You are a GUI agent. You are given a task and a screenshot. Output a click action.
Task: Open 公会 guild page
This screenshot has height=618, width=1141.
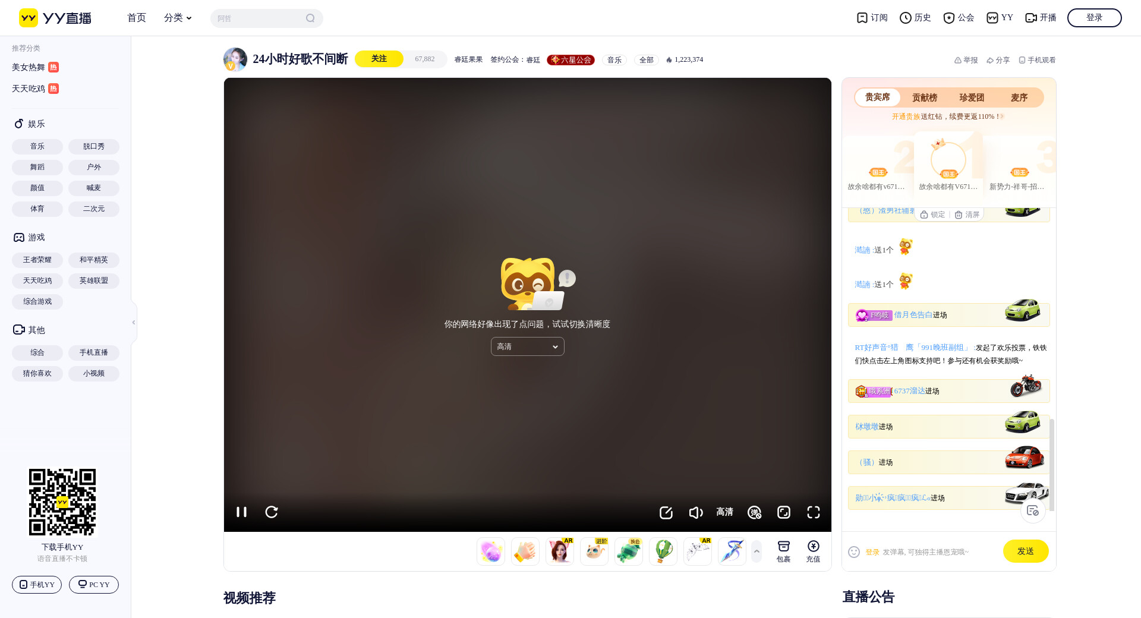pyautogui.click(x=959, y=18)
